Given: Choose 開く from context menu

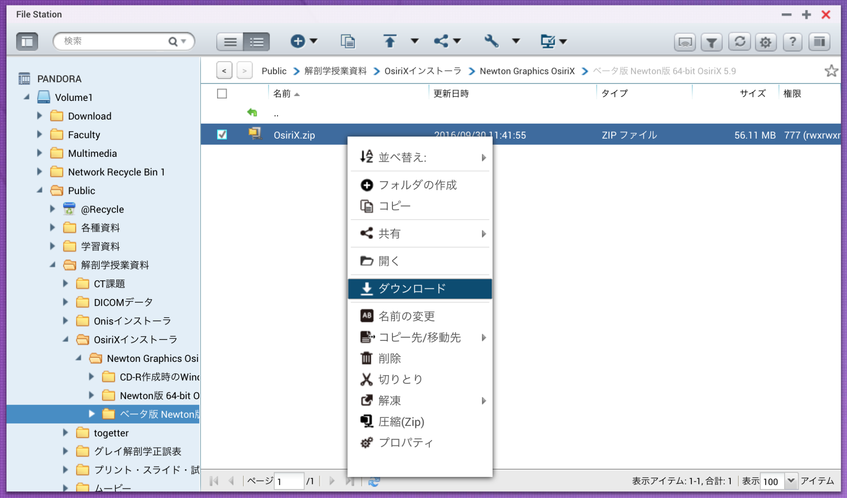Looking at the screenshot, I should [420, 261].
